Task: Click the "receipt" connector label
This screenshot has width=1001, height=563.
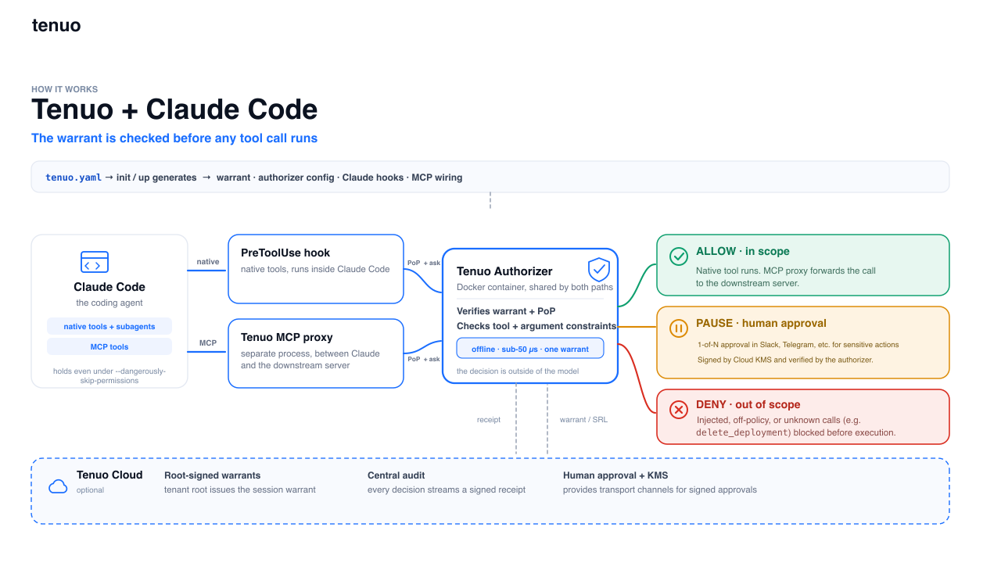Action: [x=489, y=420]
